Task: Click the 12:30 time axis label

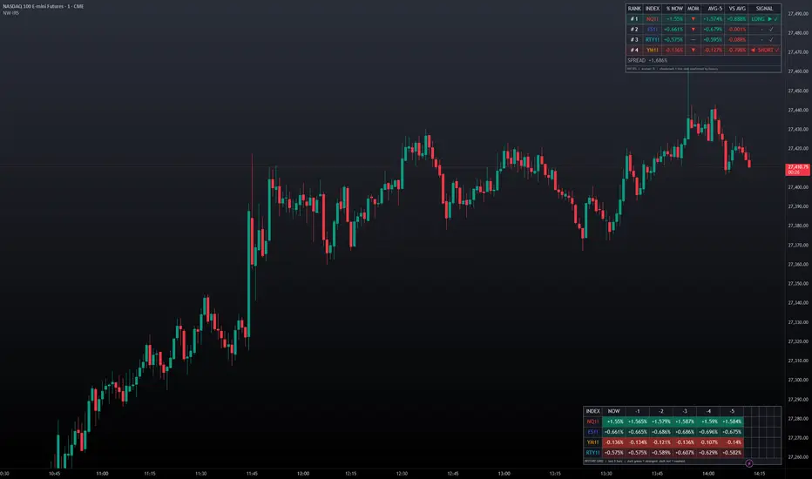Action: [402, 474]
